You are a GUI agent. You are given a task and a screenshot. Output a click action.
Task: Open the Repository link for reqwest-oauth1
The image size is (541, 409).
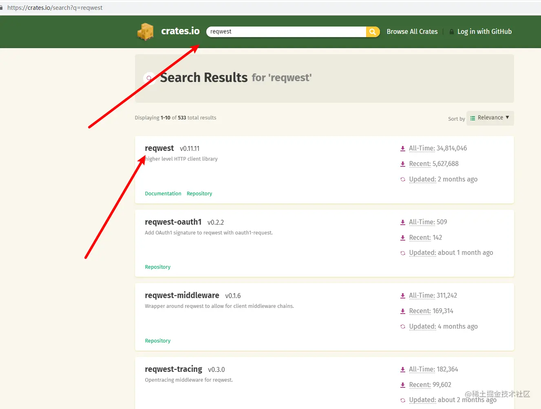(x=158, y=267)
